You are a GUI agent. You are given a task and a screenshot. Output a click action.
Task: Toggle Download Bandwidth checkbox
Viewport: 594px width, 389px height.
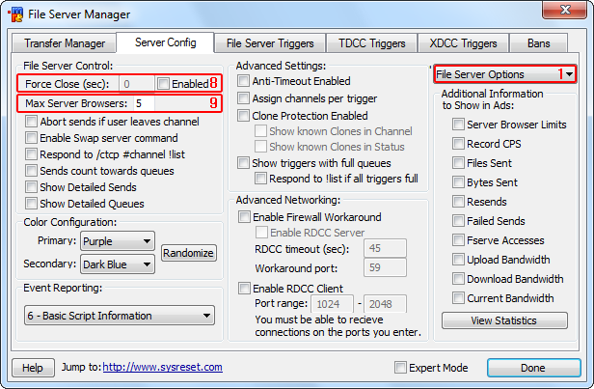pyautogui.click(x=458, y=279)
